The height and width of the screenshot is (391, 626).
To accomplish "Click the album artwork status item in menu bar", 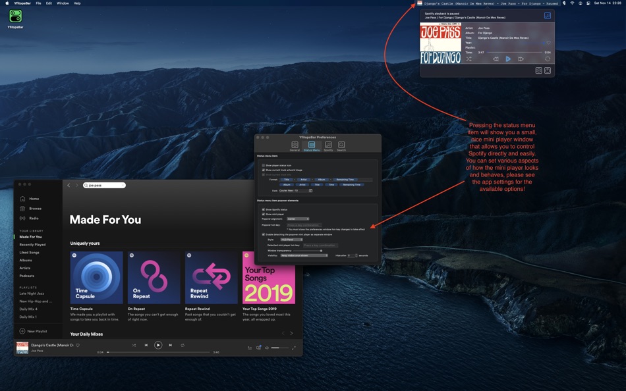I will tap(420, 3).
